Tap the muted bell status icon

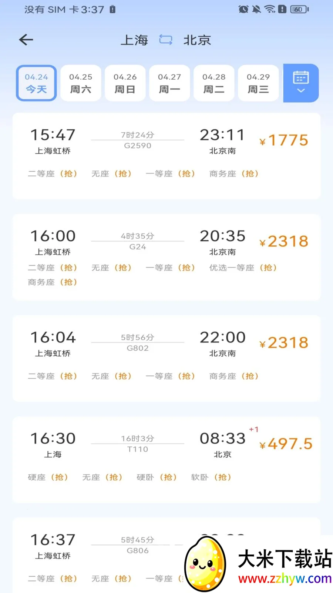click(256, 9)
